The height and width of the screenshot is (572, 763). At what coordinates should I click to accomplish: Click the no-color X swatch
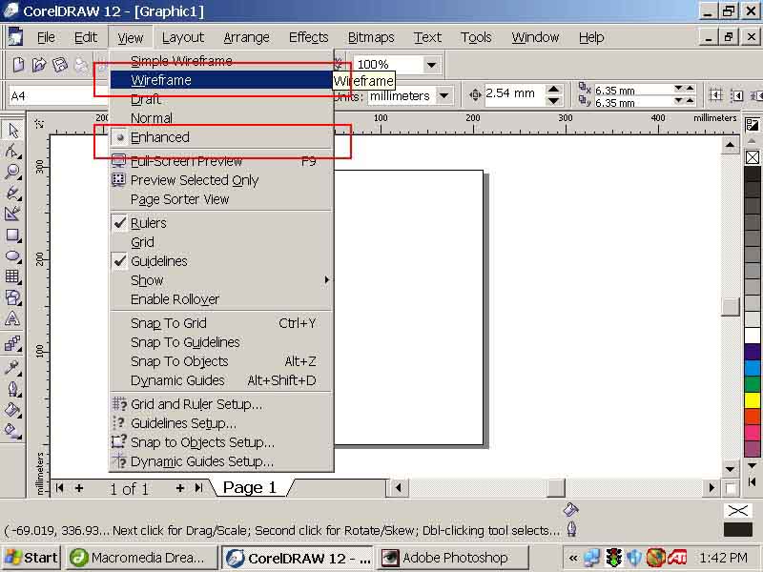tap(753, 157)
